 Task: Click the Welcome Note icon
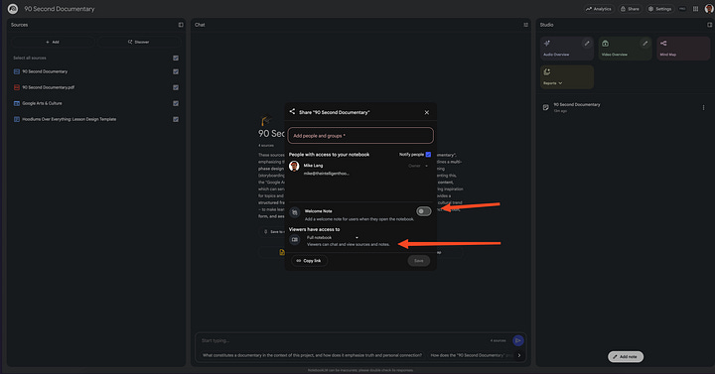[295, 212]
